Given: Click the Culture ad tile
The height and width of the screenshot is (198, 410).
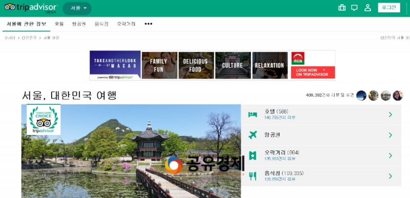Looking at the screenshot, I should pos(233,65).
